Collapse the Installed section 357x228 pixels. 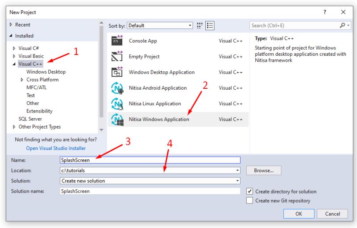11,36
